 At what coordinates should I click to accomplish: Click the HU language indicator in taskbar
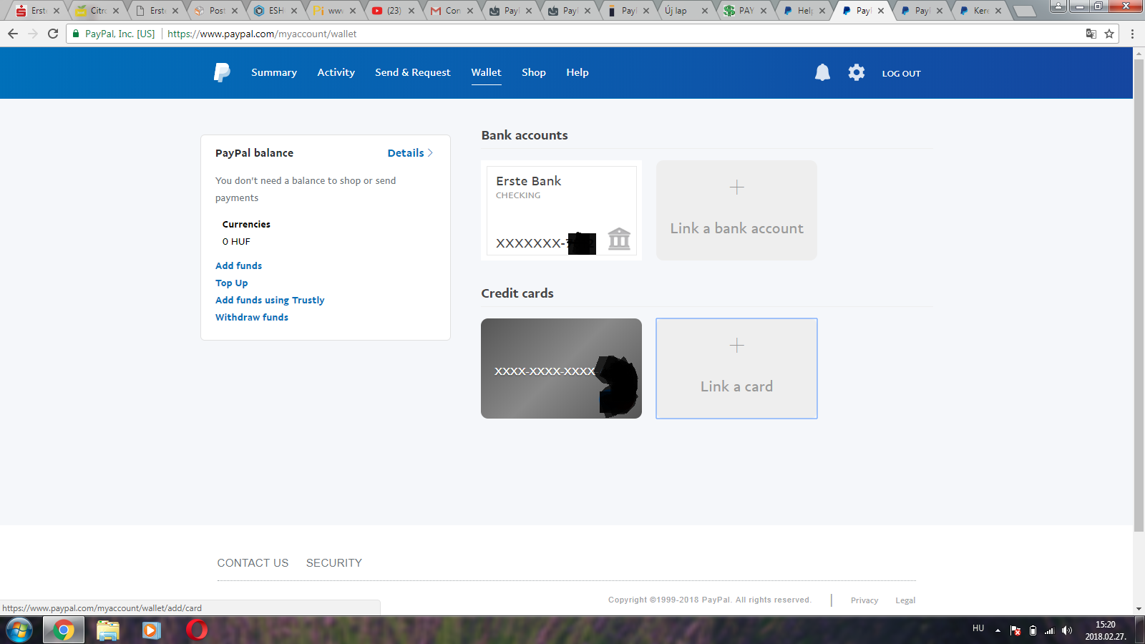[978, 628]
